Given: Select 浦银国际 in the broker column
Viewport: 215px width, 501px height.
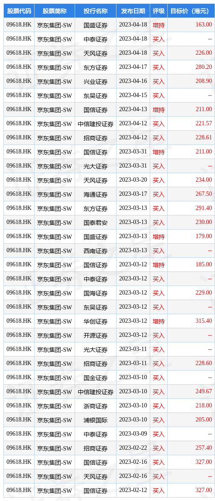Looking at the screenshot, I should pyautogui.click(x=96, y=420).
